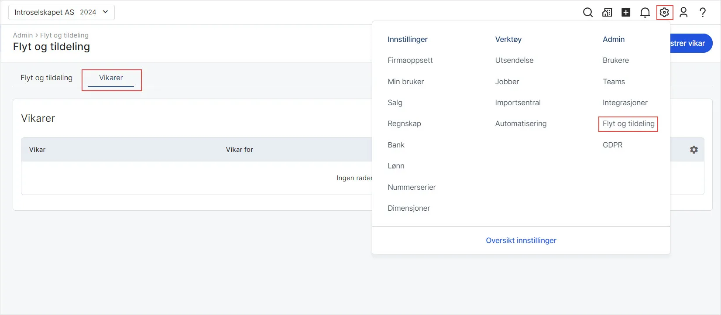
Task: Click the Admin breadcrumb link
Action: click(x=23, y=35)
